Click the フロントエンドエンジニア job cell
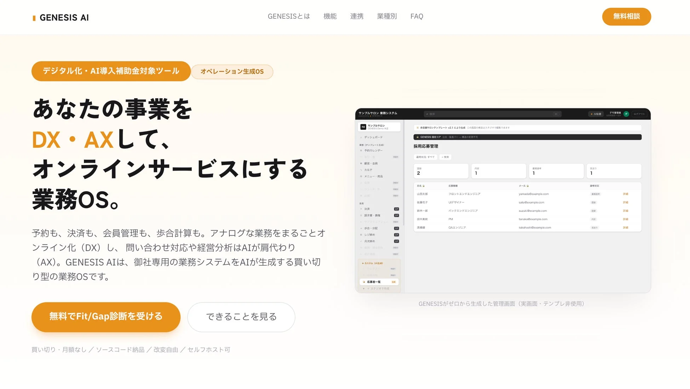 [464, 194]
